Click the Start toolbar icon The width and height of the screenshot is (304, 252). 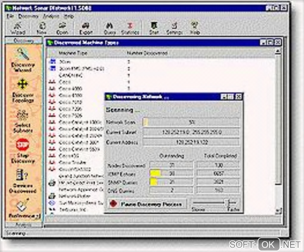[x=154, y=28]
